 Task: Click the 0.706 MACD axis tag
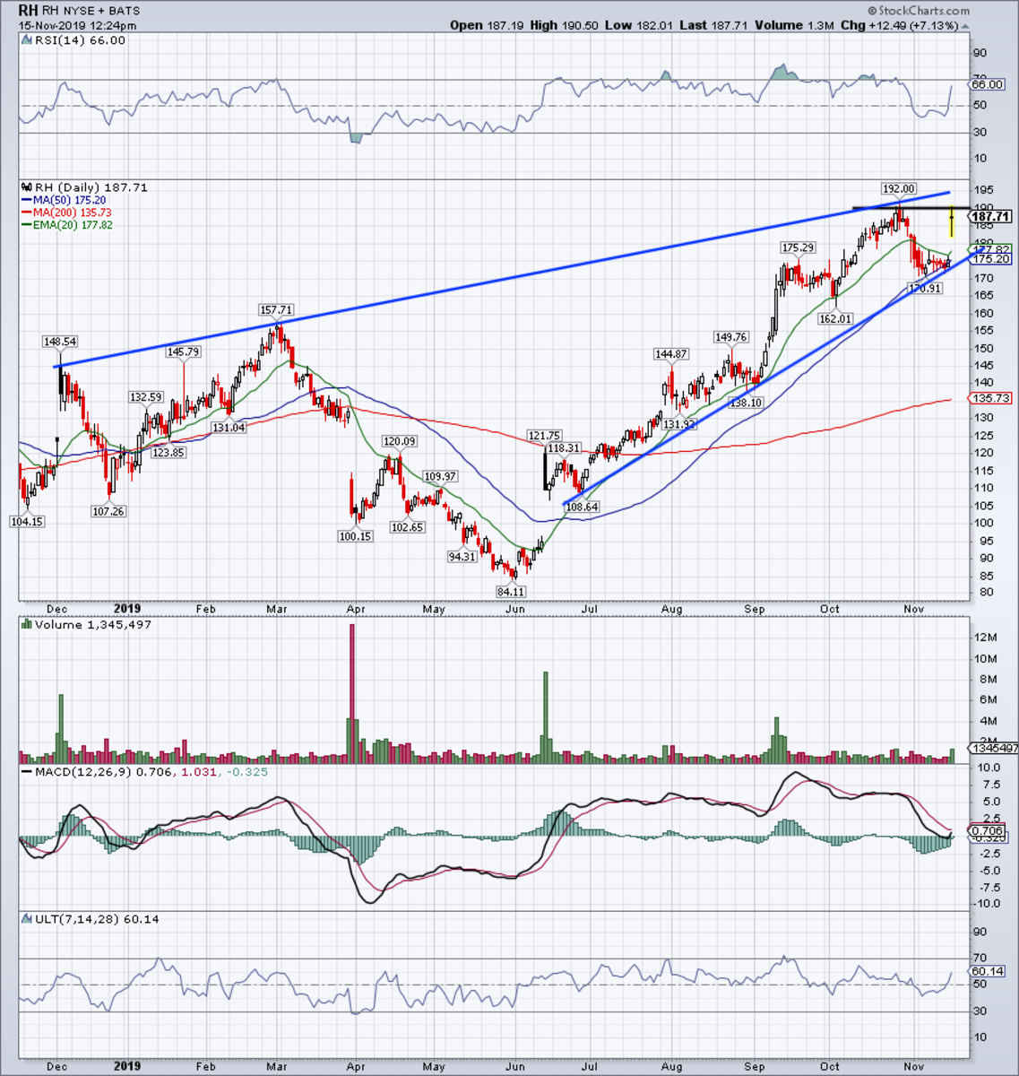click(989, 830)
